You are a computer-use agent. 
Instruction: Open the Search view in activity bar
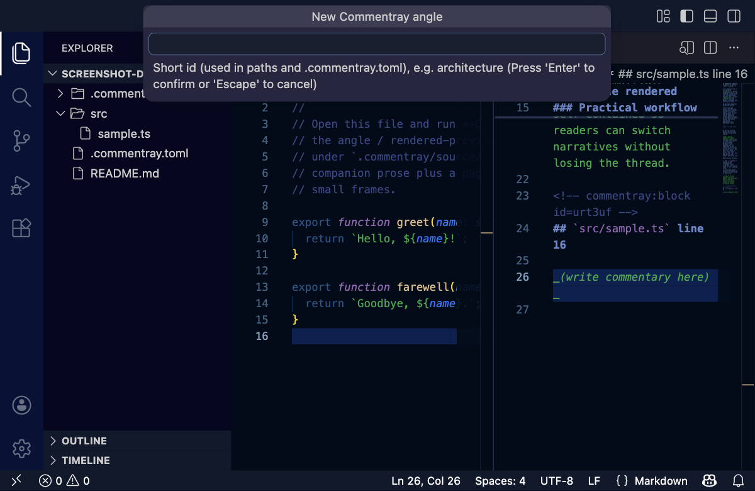21,97
